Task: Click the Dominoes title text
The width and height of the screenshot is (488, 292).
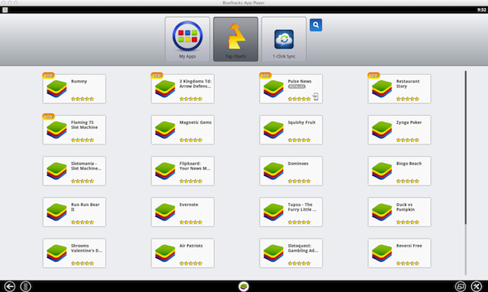Action: point(298,164)
